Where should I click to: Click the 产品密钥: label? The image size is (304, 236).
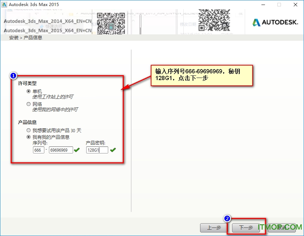pos(95,143)
